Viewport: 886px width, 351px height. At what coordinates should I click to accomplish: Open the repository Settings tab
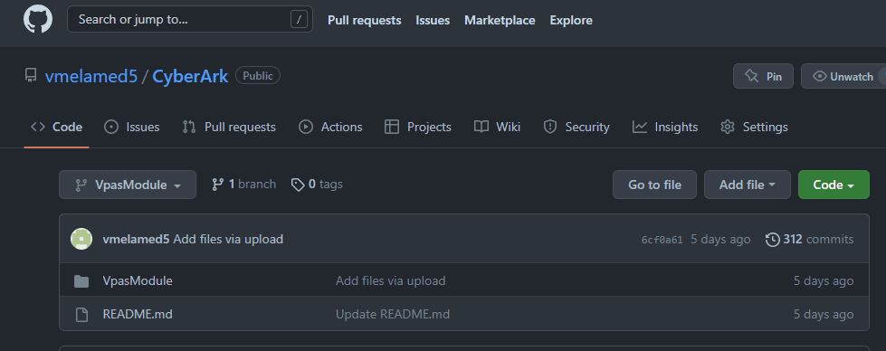coord(755,128)
